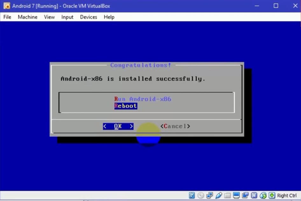Image resolution: width=301 pixels, height=201 pixels.
Task: Click the video capture status icon
Action: 245,196
